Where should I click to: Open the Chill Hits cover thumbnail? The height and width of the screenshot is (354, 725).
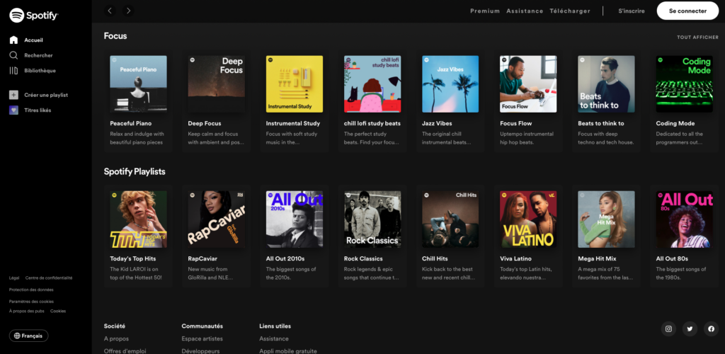click(x=450, y=219)
